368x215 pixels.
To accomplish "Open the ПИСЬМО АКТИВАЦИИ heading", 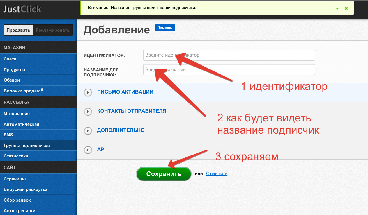I will 125,92.
